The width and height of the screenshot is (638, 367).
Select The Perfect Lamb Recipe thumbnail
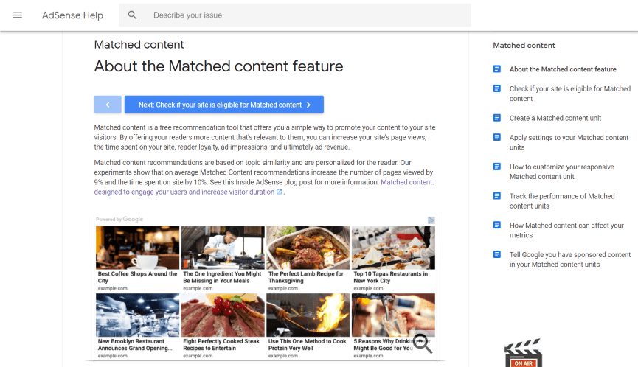[308, 248]
